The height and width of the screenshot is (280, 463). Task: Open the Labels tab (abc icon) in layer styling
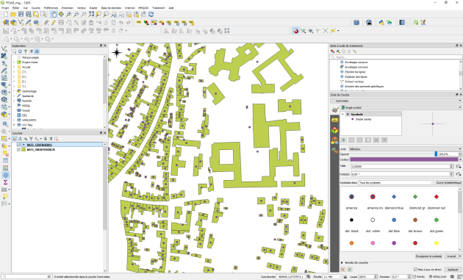pos(334,120)
